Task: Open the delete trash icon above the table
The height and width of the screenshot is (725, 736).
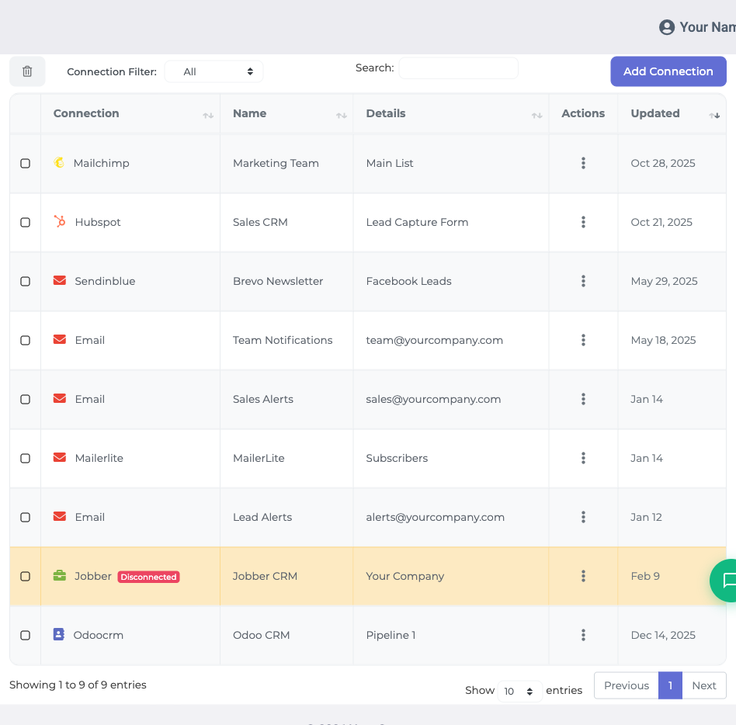Action: [27, 71]
